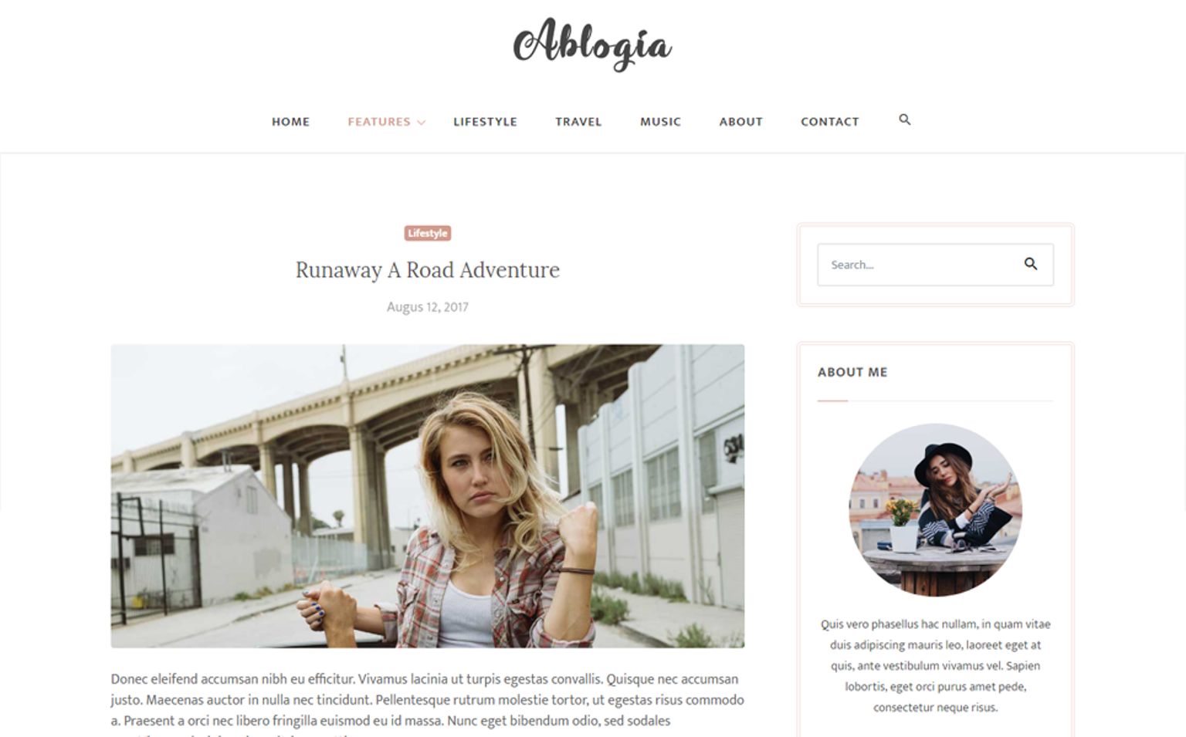Click the Ablogia site logo
The height and width of the screenshot is (737, 1186).
(x=592, y=44)
